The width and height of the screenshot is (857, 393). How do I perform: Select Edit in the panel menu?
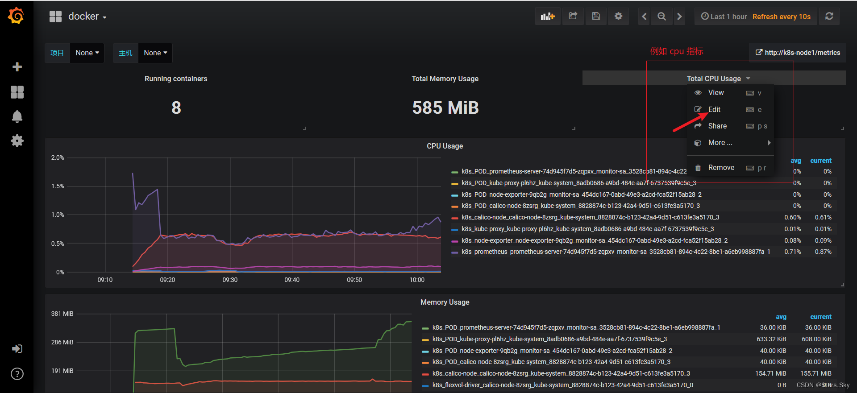pos(730,109)
